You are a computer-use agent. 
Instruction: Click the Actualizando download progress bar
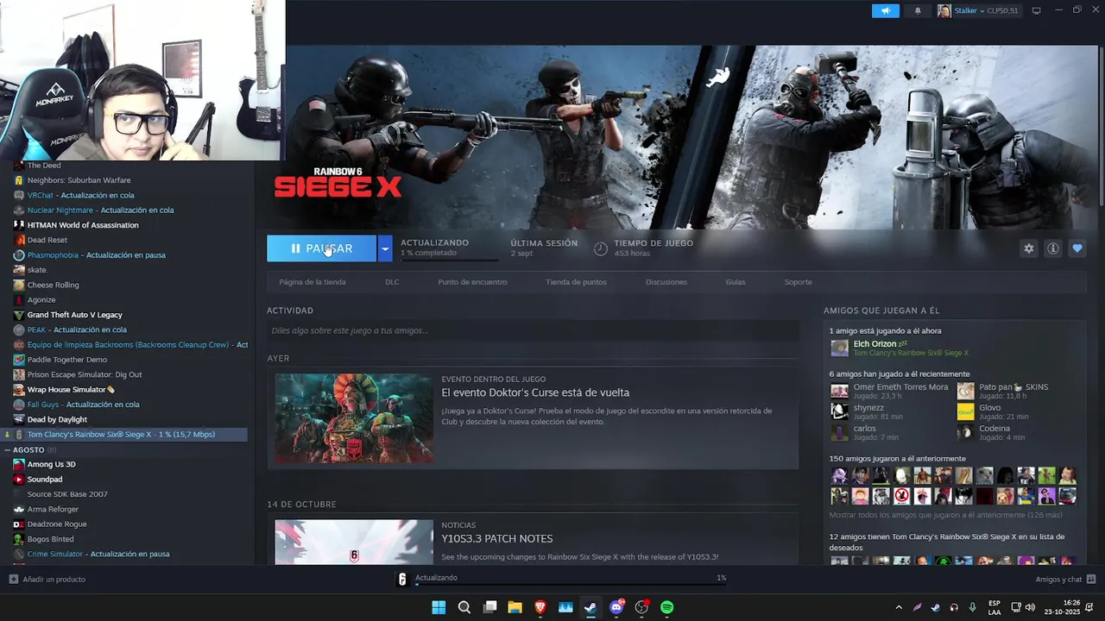tap(571, 586)
